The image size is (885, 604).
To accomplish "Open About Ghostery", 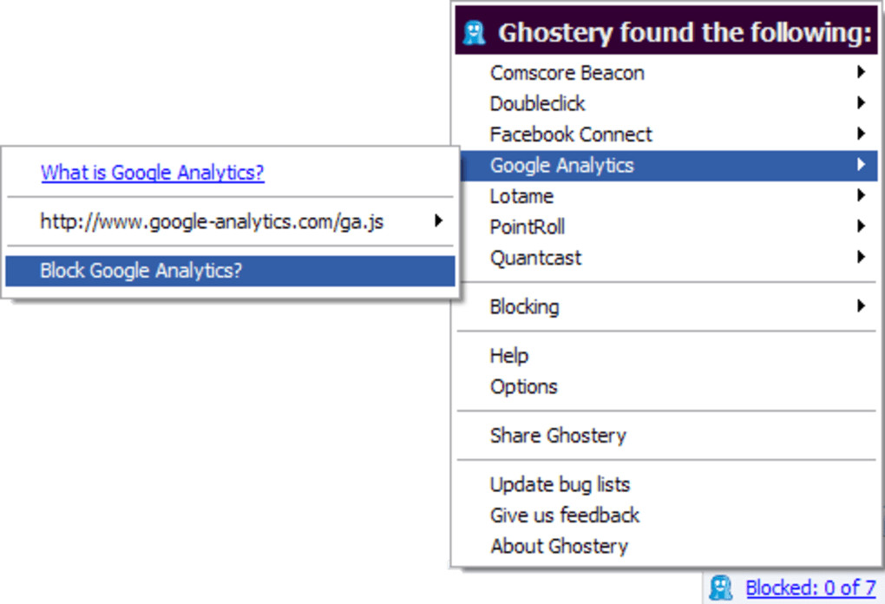I will (559, 546).
